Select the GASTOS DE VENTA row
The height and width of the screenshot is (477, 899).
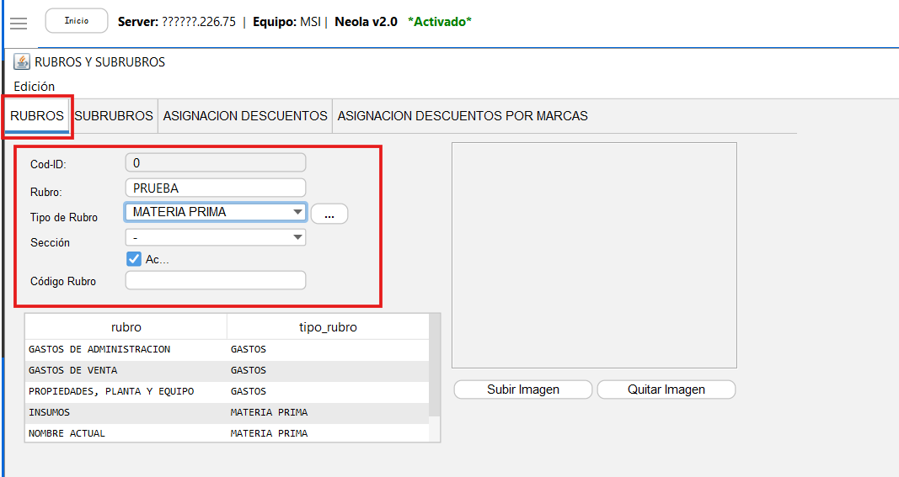[126, 370]
